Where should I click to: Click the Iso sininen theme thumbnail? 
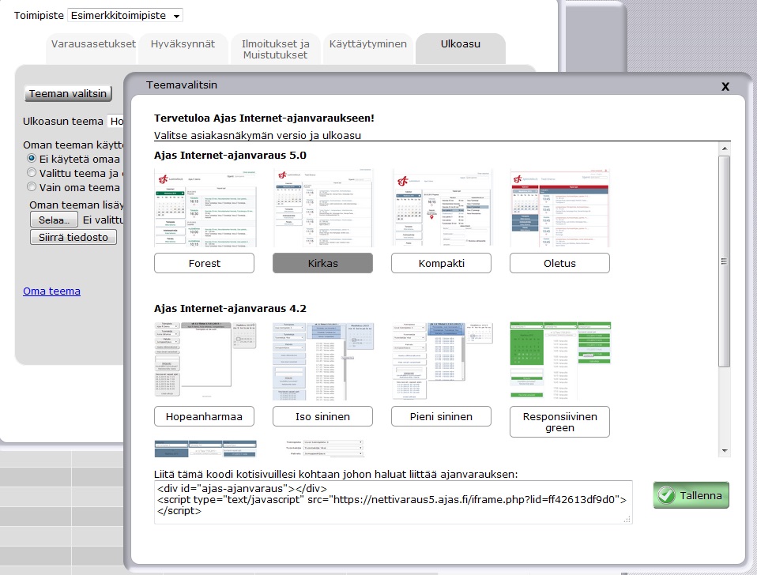click(322, 359)
